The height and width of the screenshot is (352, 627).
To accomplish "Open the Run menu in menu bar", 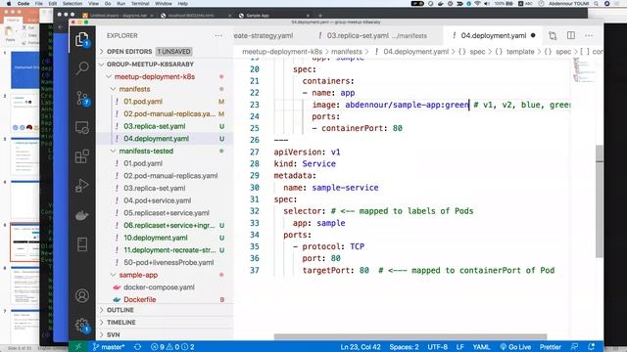I will [x=121, y=4].
